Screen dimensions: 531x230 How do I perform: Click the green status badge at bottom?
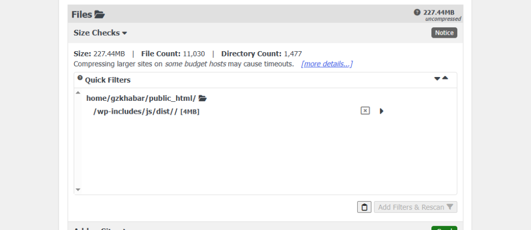point(444,228)
